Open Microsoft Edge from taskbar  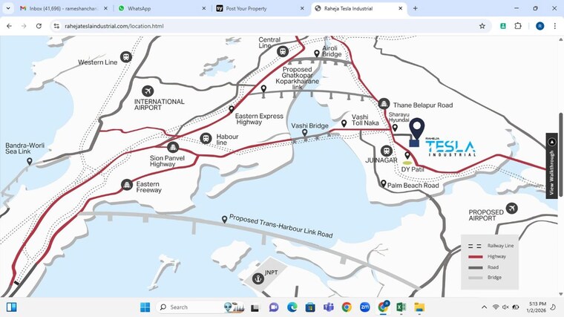tap(292, 307)
